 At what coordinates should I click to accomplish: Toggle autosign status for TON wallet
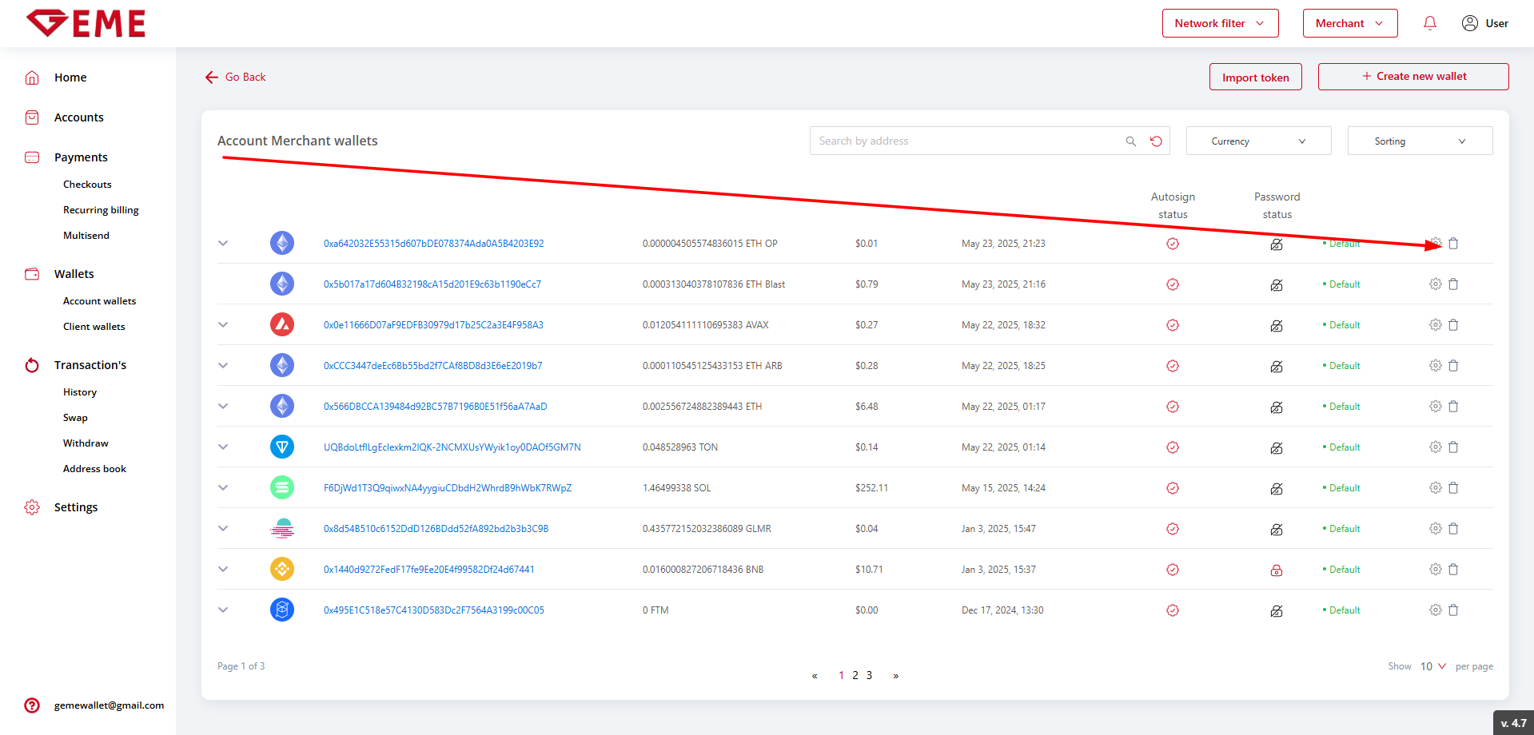[1172, 447]
